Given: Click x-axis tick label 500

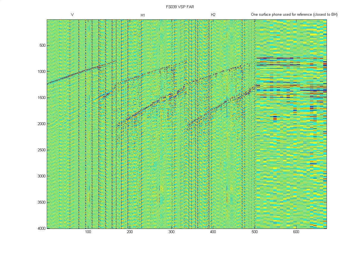Looking at the screenshot, I should click(254, 232).
